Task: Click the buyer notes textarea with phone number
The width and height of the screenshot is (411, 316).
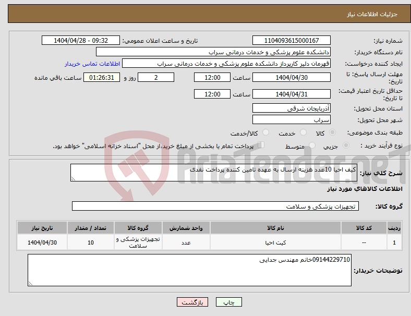Action: click(x=189, y=270)
